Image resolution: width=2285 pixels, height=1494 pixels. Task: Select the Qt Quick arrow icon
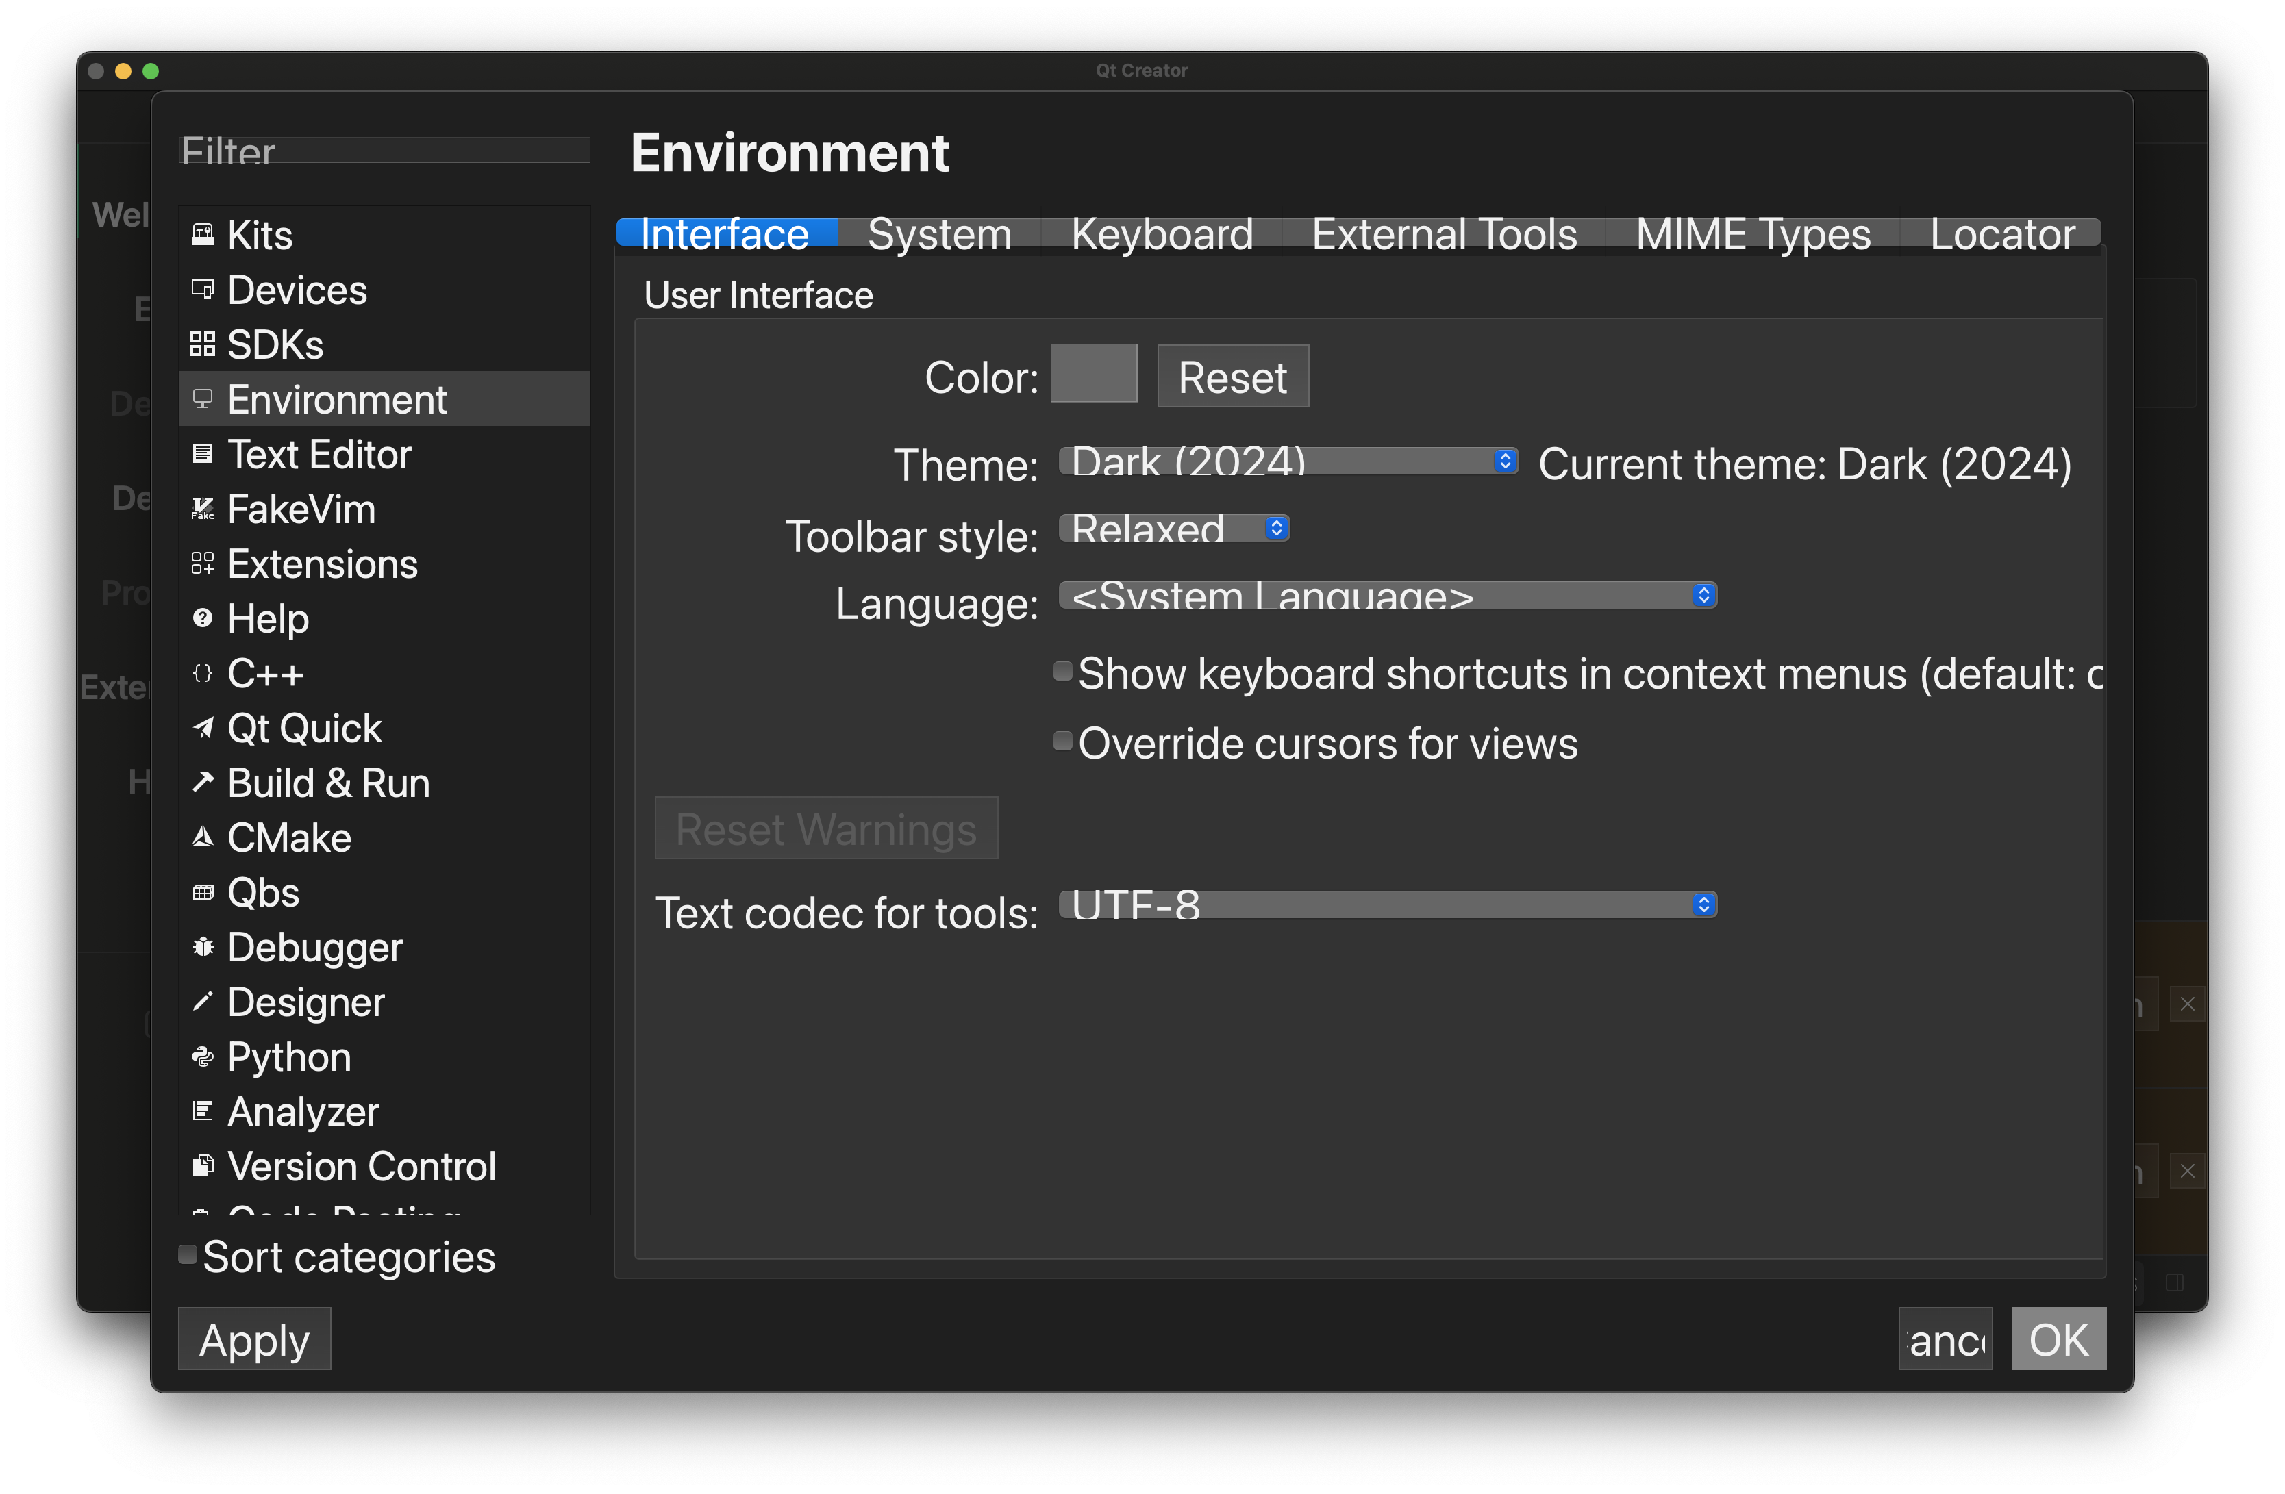pos(203,727)
